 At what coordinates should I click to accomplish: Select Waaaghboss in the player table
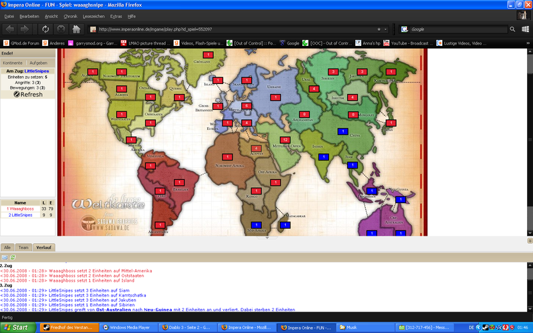pyautogui.click(x=21, y=208)
